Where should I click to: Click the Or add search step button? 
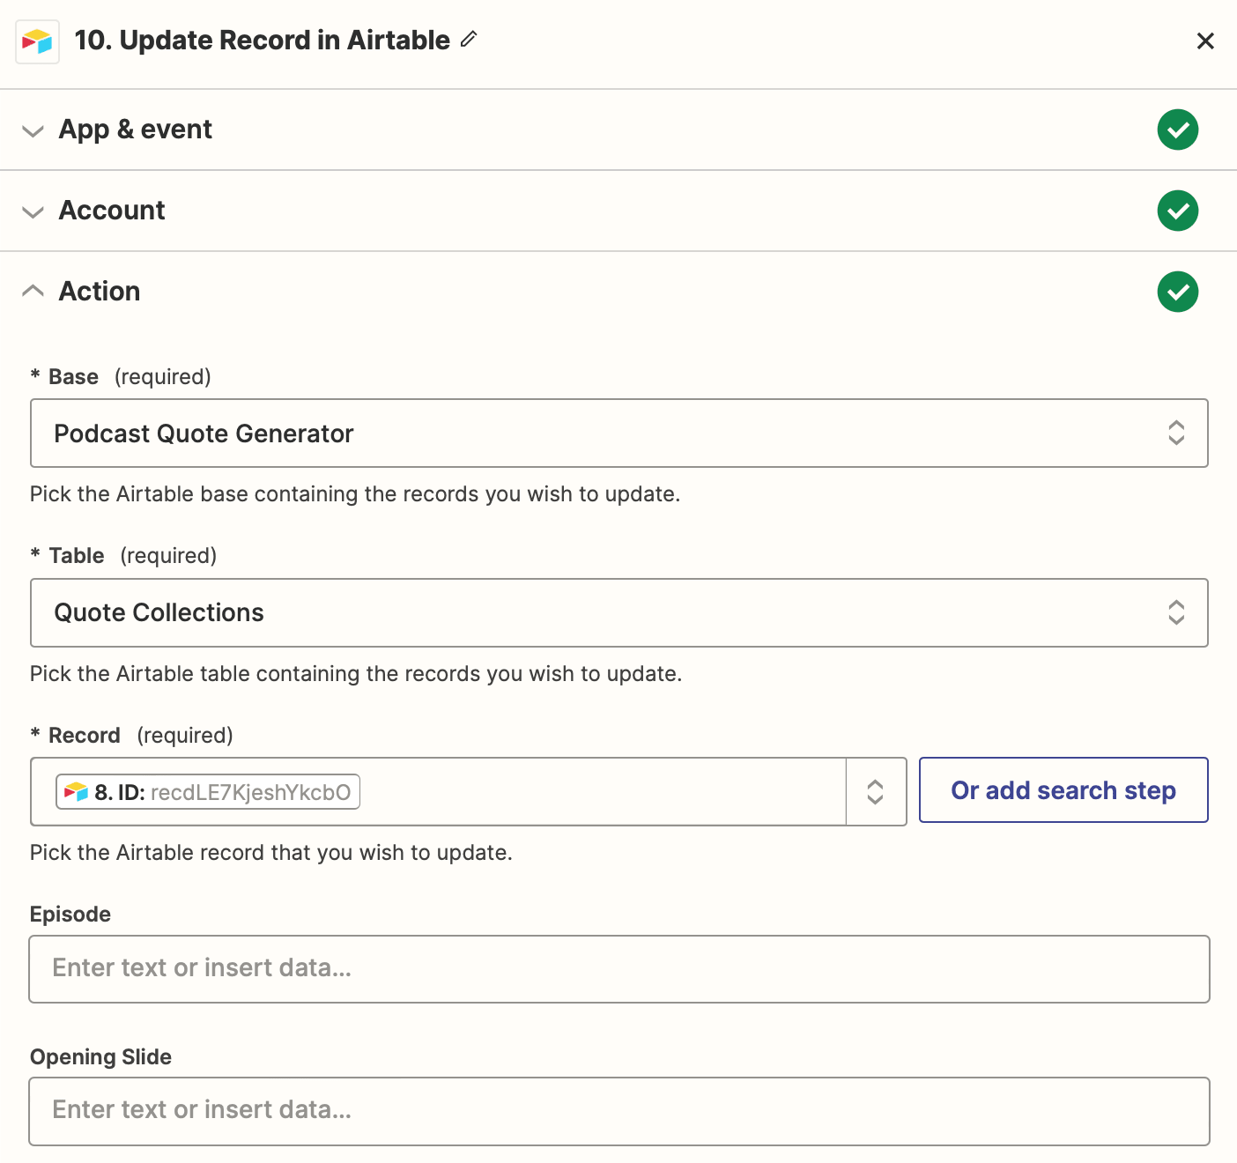pyautogui.click(x=1063, y=790)
